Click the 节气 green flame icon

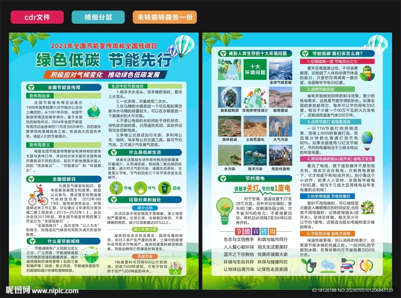pos(140,188)
